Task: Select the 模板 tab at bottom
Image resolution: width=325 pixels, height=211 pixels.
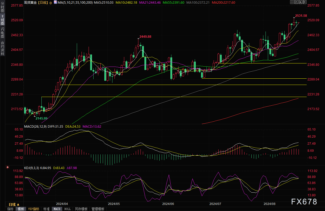Action: click(21, 209)
